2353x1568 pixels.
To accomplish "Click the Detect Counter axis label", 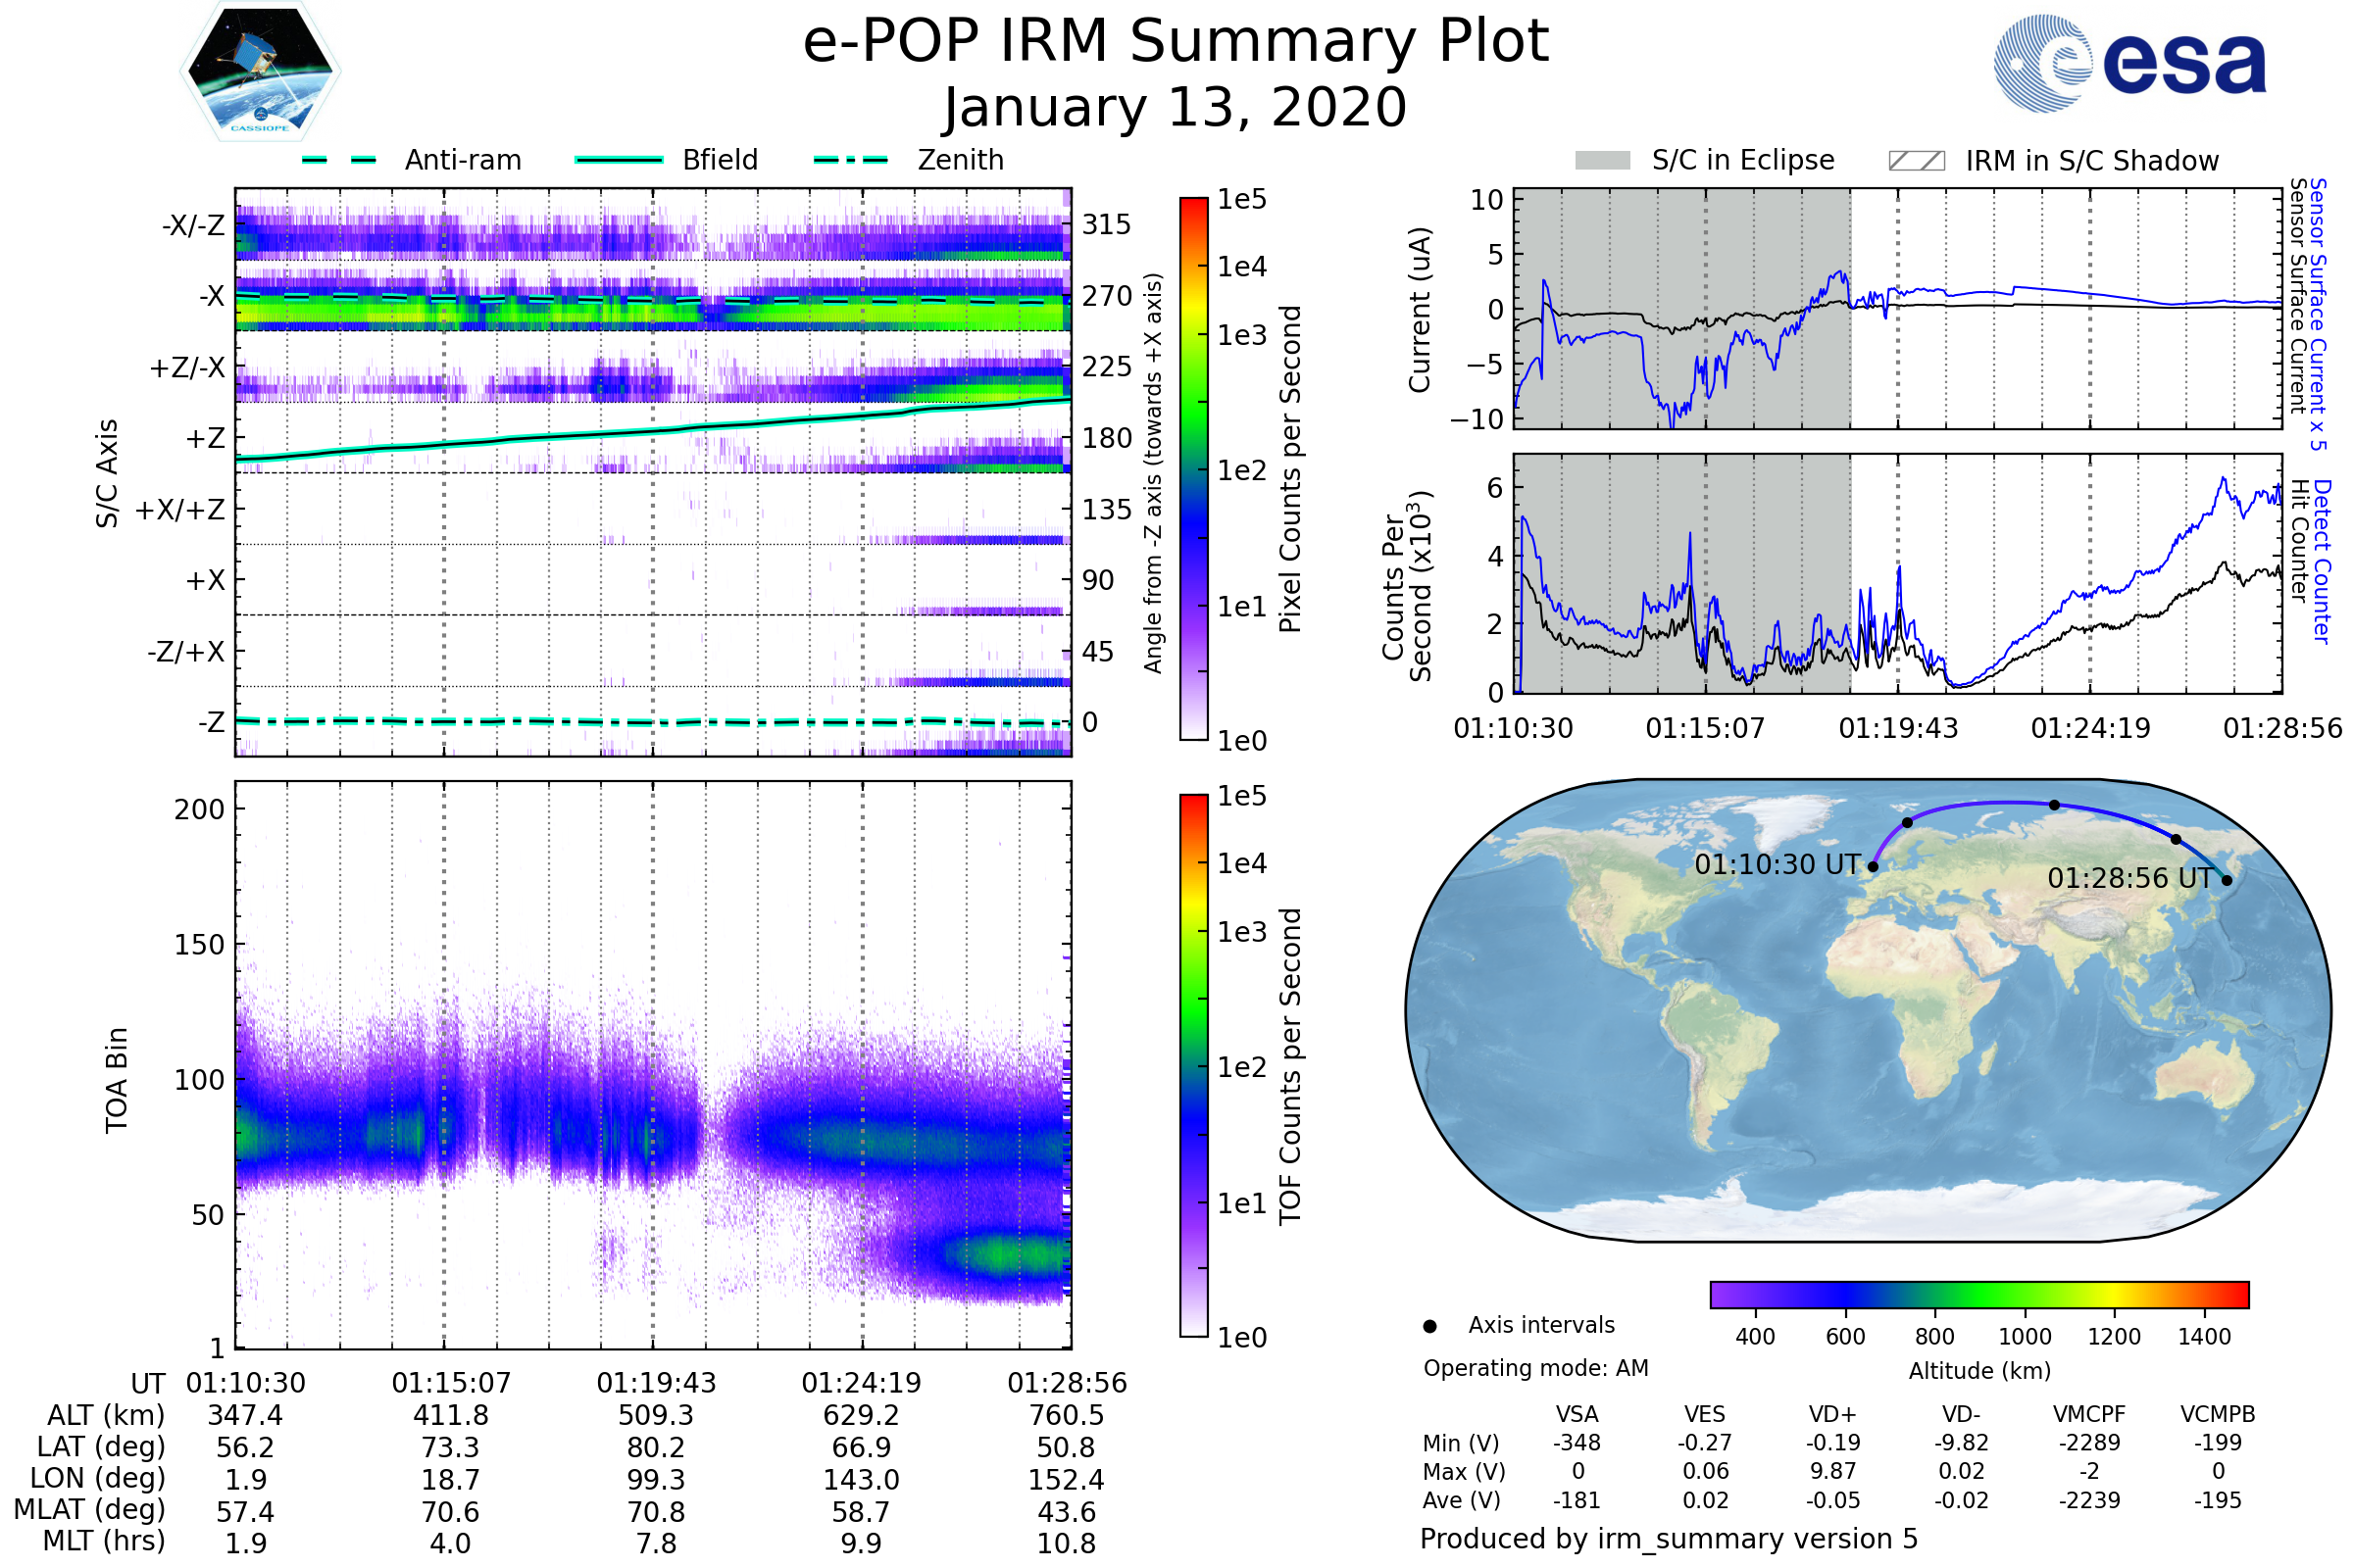I will pos(2323,562).
